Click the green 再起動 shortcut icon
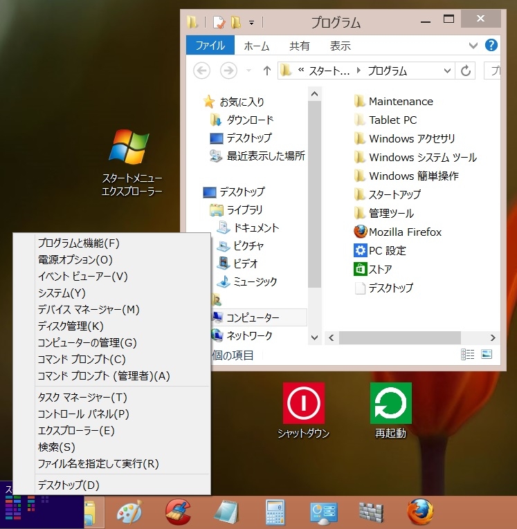This screenshot has height=529, width=517. coord(391,402)
